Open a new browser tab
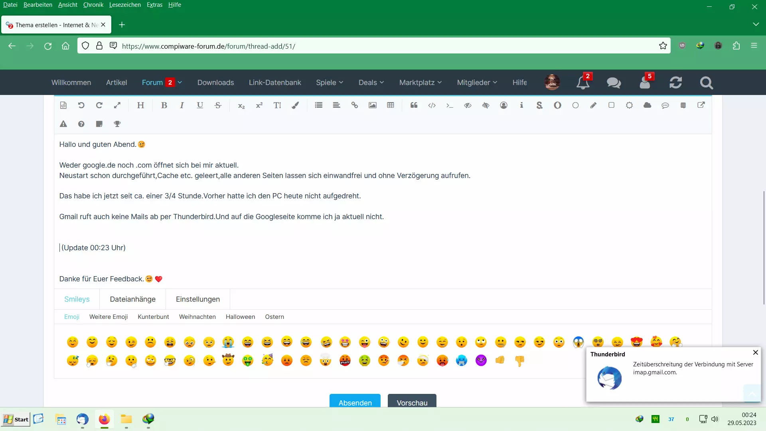This screenshot has width=766, height=431. click(x=122, y=25)
